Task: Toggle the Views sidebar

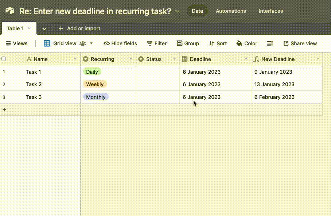Action: click(x=16, y=43)
